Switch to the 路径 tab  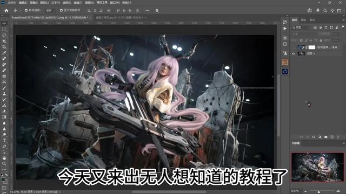pos(312,20)
